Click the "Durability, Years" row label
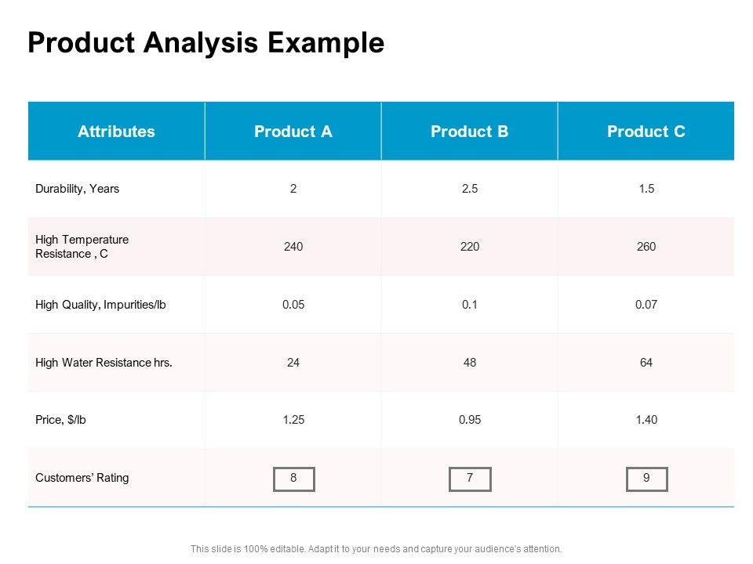The width and height of the screenshot is (753, 564). point(78,189)
